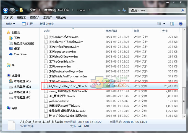The height and width of the screenshot is (133, 188).
Task: Click the 本地磁盘 (E:) drive icon
Action: point(11,92)
